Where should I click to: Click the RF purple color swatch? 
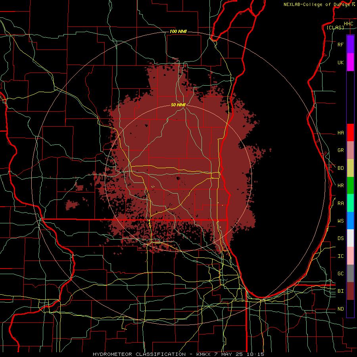click(350, 44)
